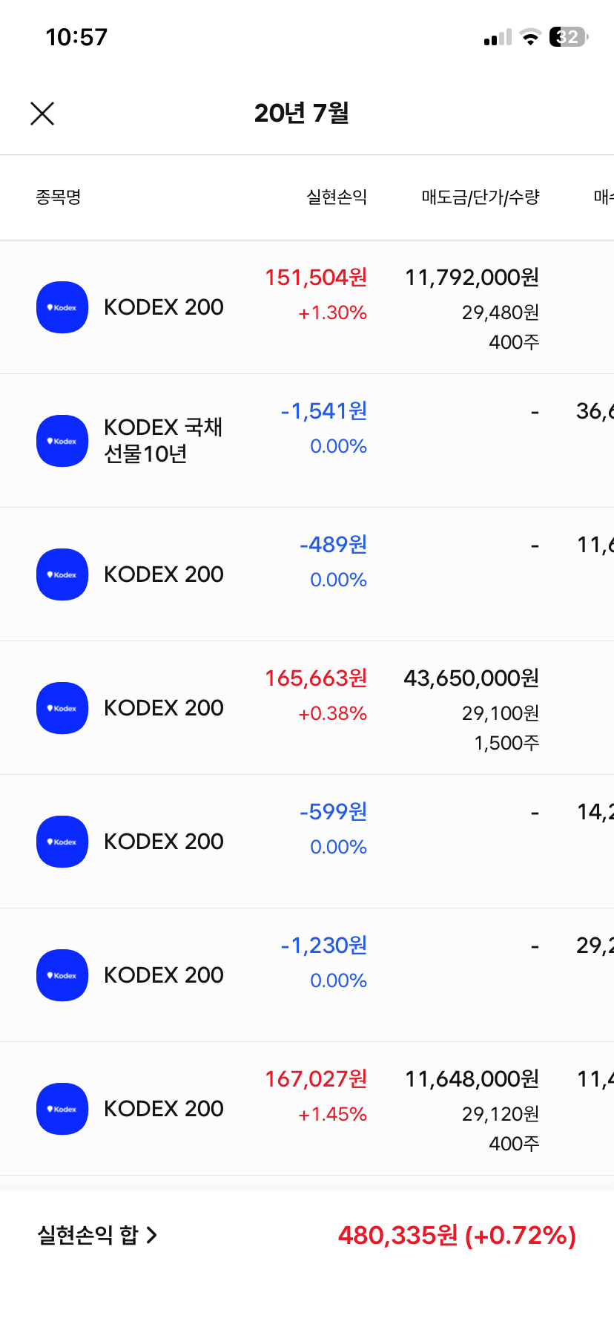
Task: Tap the total 480,335원 (+0.72%) figure
Action: 457,1235
